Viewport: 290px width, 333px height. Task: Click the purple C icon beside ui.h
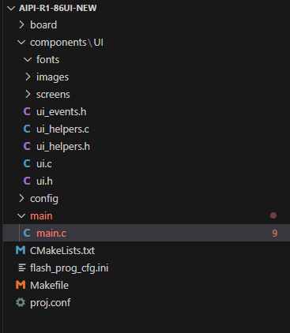click(27, 181)
